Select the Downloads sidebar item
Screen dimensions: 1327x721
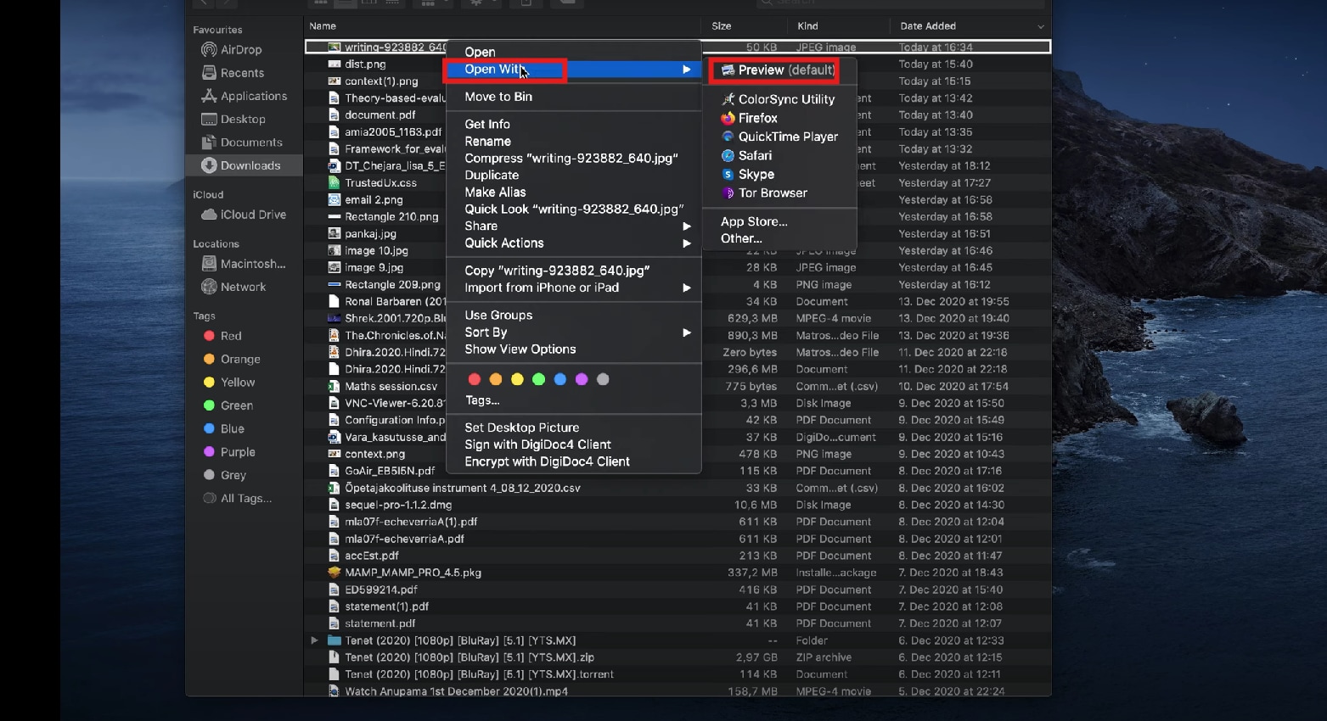point(244,165)
